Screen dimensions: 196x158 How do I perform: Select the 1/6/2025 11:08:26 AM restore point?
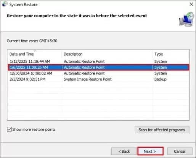click(98, 67)
